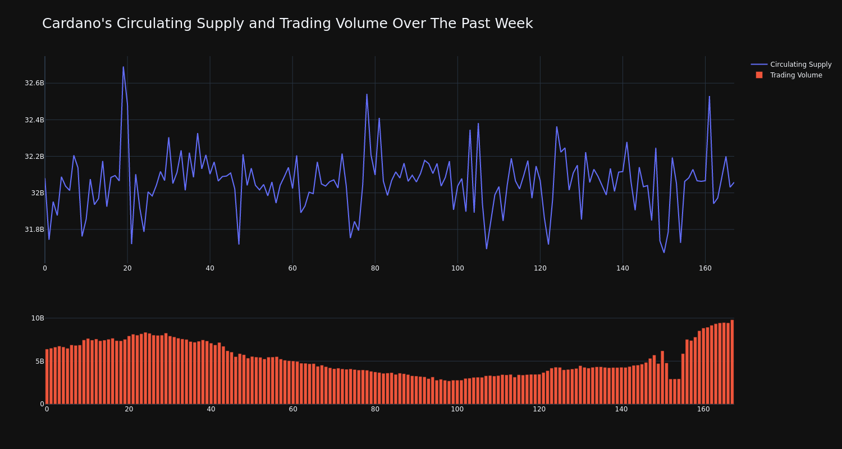
Task: Click the last, tallest trading volume bar
Action: (732, 362)
